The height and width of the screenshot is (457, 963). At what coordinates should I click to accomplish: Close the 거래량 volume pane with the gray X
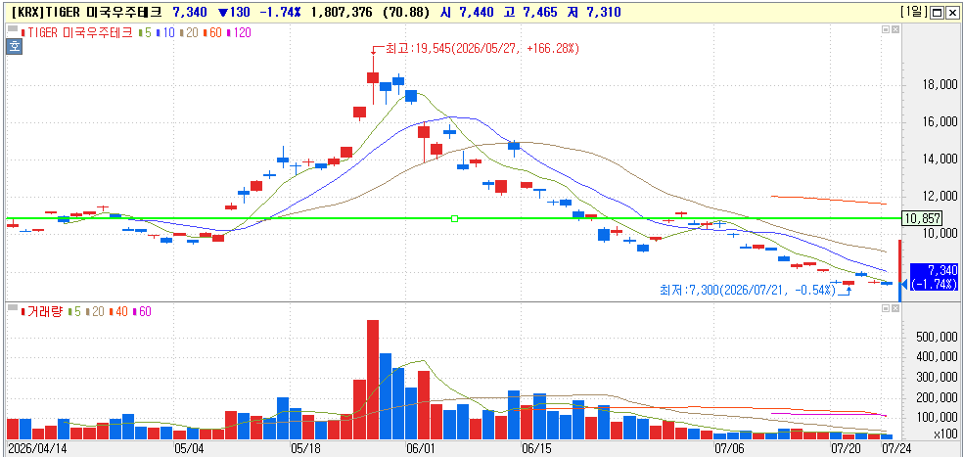point(894,306)
